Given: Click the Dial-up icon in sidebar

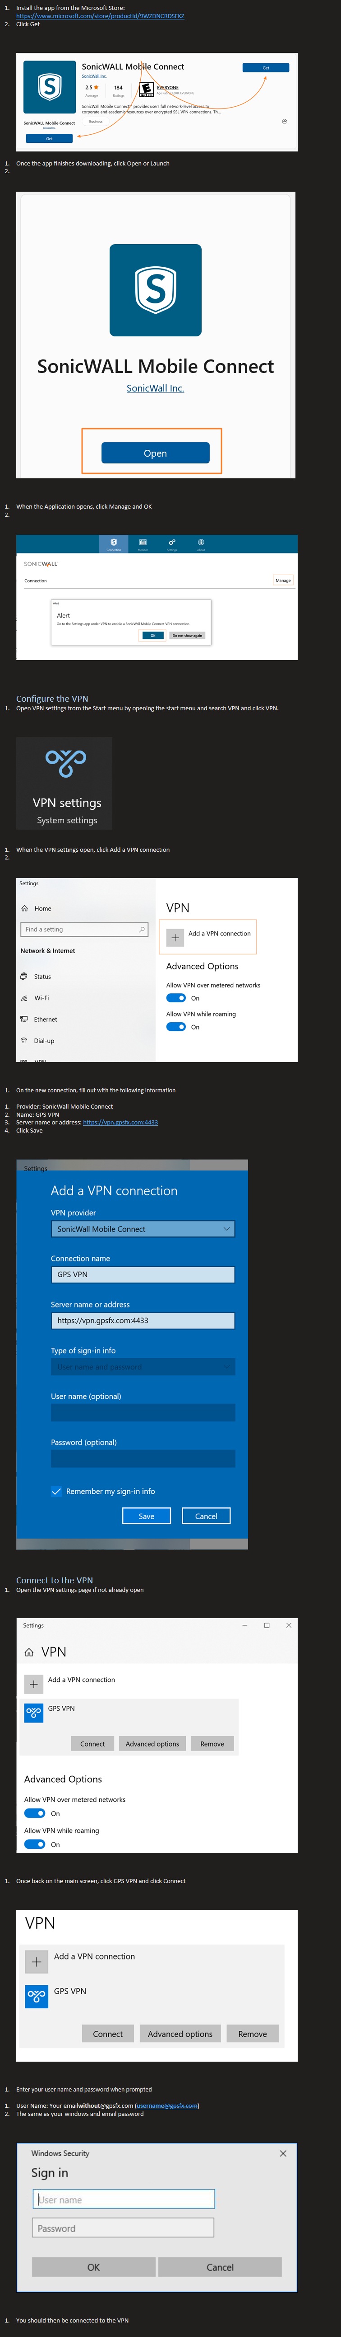Looking at the screenshot, I should point(23,1041).
